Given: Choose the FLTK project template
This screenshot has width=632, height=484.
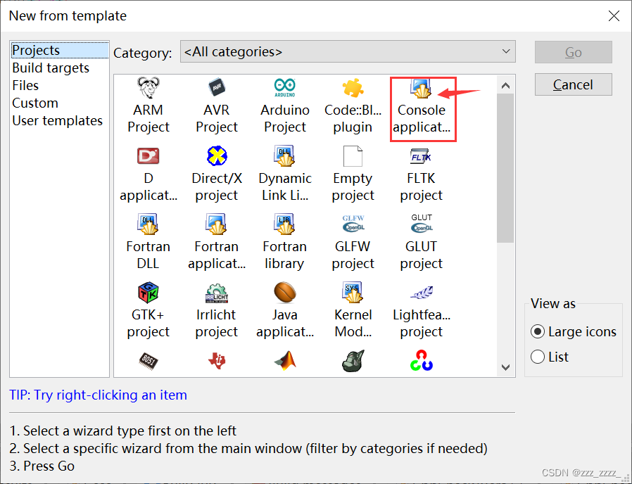Looking at the screenshot, I should (x=421, y=174).
